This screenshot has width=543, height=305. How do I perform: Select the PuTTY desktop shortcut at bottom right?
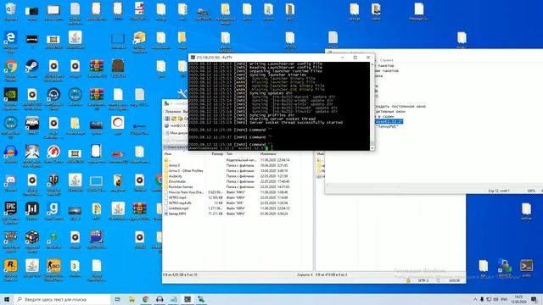click(526, 268)
